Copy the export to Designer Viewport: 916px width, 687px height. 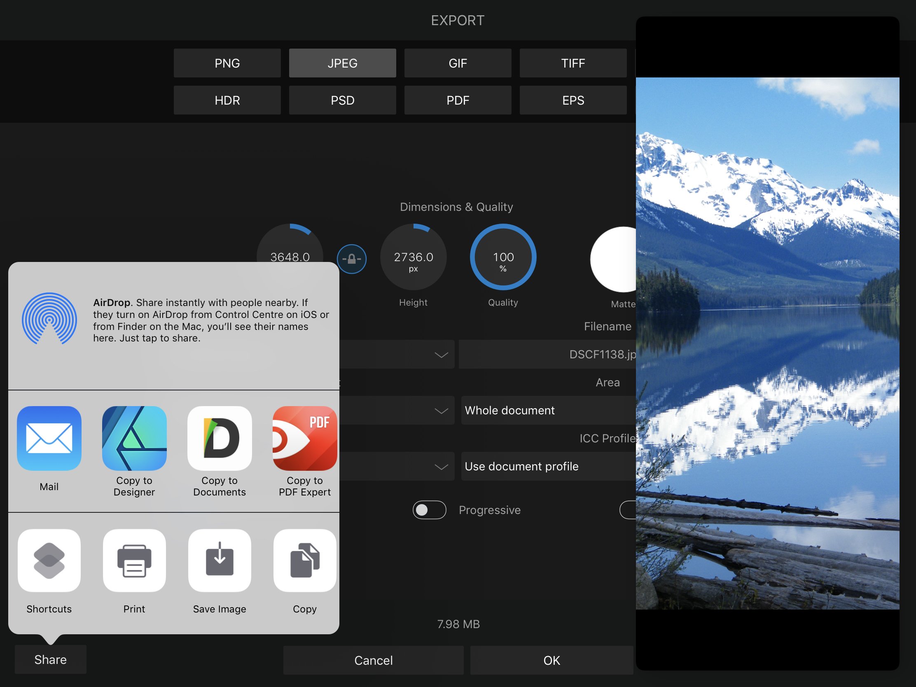(x=134, y=439)
